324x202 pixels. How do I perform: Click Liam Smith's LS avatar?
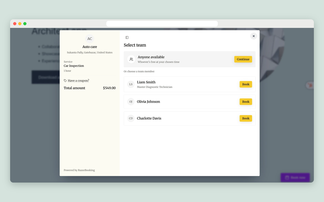point(131,84)
